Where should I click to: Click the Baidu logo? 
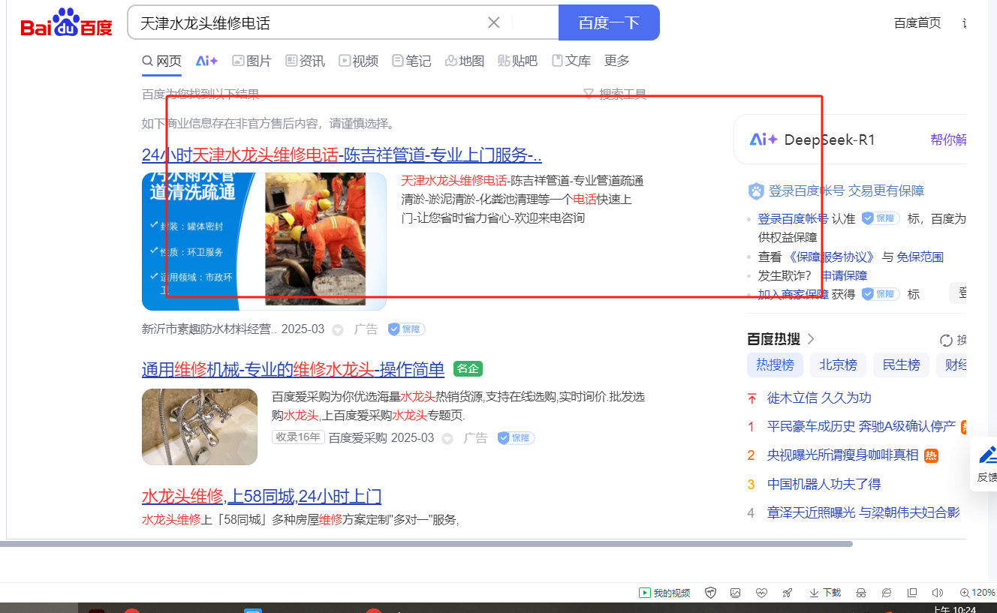click(x=66, y=23)
